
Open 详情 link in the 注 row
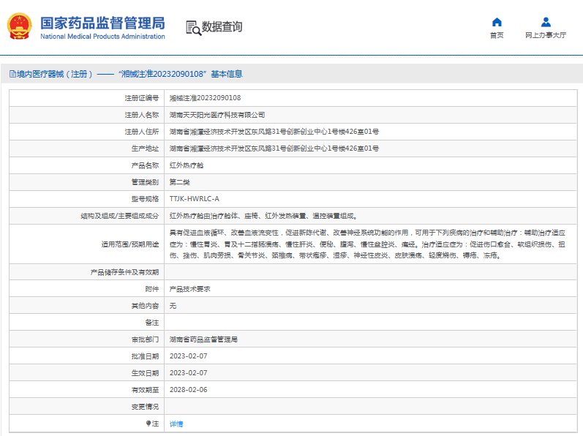(176, 424)
